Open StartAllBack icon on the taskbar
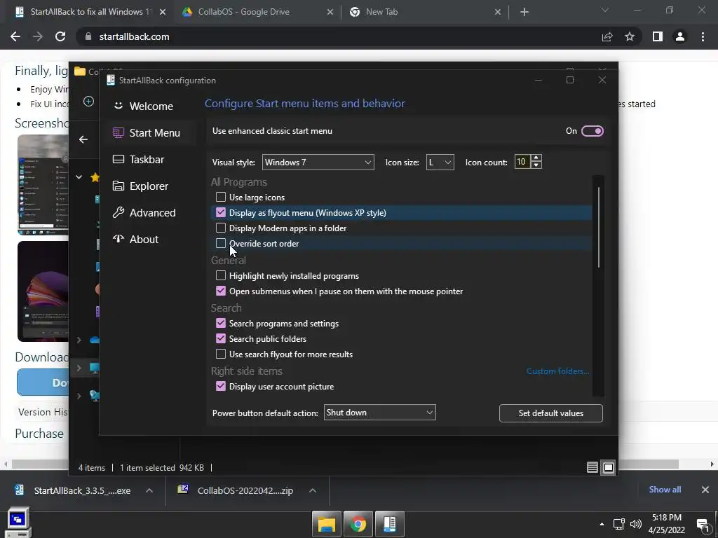The width and height of the screenshot is (718, 538). [390, 524]
